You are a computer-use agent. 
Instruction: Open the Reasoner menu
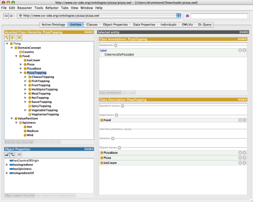(25, 8)
